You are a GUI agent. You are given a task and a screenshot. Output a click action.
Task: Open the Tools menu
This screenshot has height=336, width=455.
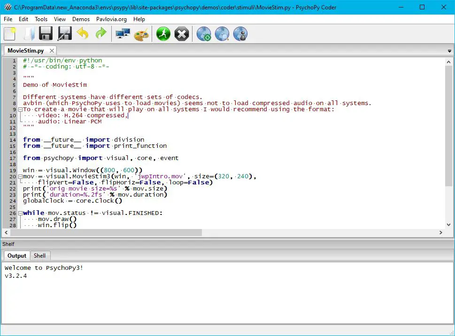pos(41,19)
